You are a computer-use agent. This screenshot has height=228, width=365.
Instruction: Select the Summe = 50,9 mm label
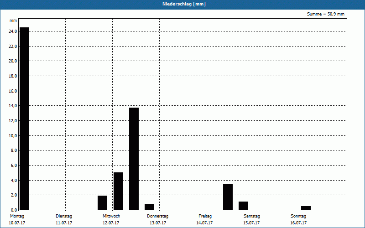[326, 14]
